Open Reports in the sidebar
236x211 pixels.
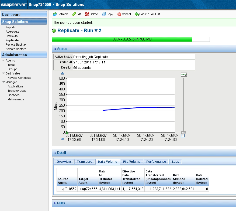click(11, 27)
